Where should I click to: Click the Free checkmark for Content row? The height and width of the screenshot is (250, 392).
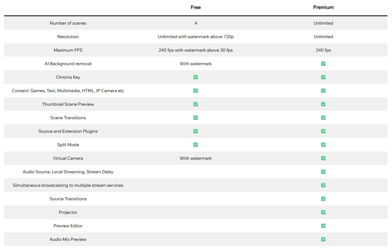click(x=196, y=91)
